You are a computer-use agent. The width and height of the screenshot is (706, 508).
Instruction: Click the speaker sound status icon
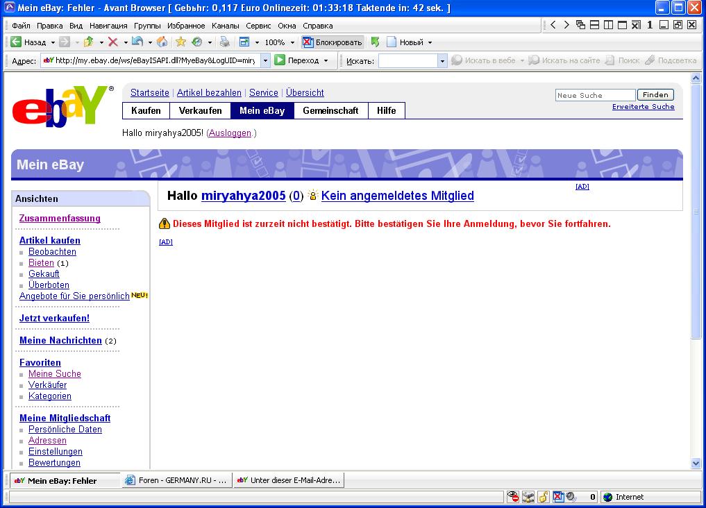(571, 497)
